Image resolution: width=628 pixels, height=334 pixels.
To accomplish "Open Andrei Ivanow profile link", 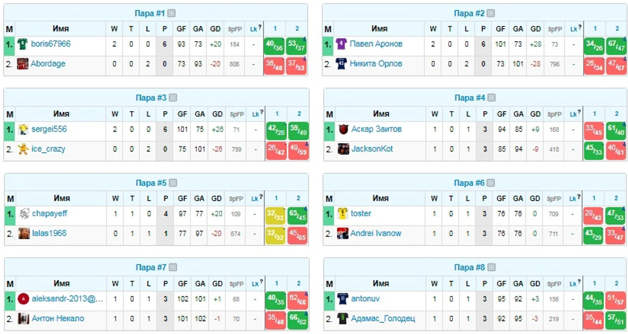I will click(x=376, y=233).
